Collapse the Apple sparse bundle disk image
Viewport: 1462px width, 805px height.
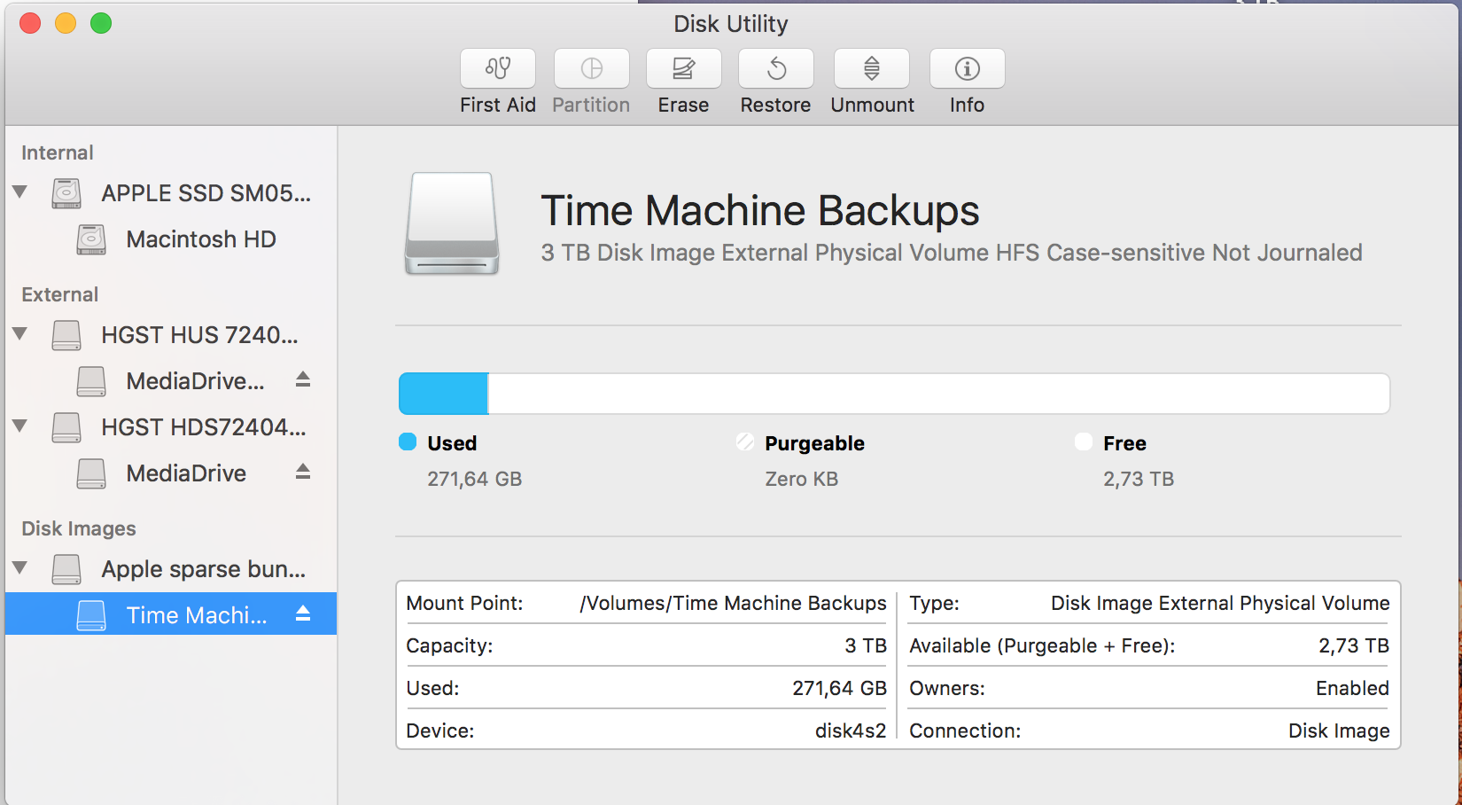pyautogui.click(x=19, y=568)
